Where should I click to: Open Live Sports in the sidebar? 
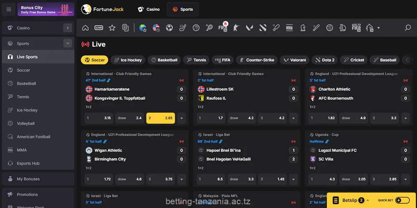point(38,57)
